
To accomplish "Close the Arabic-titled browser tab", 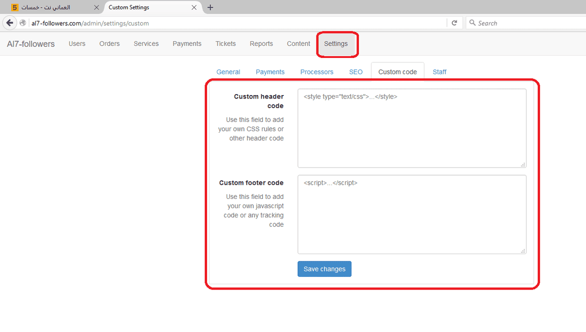I will (x=96, y=7).
